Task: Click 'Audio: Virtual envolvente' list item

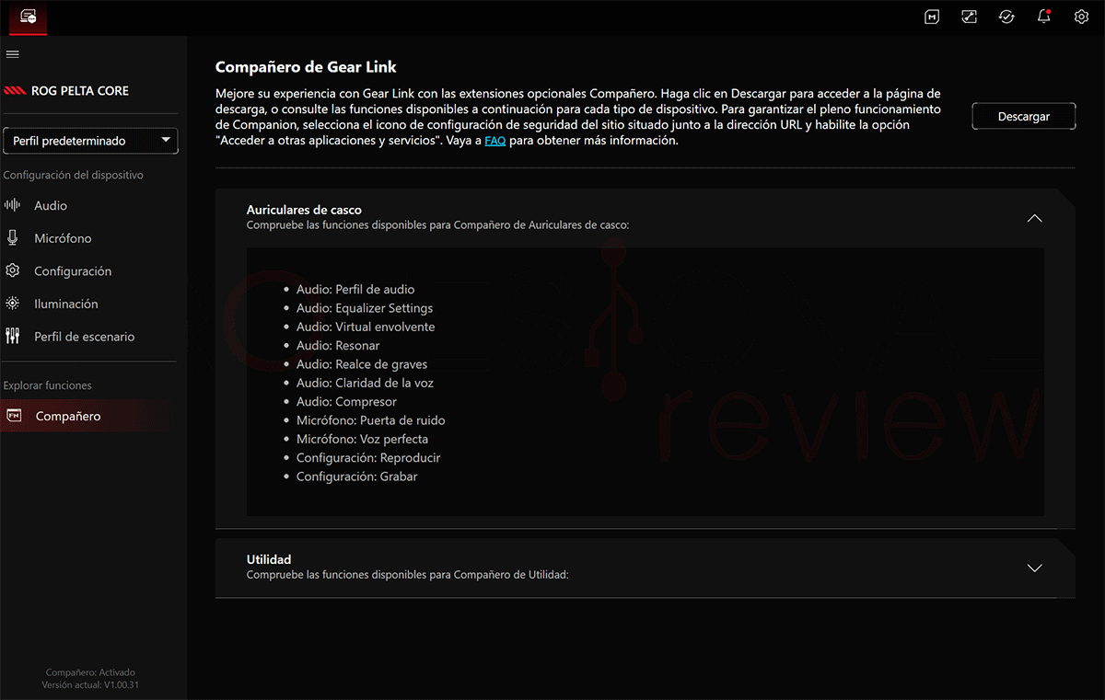Action: click(366, 327)
